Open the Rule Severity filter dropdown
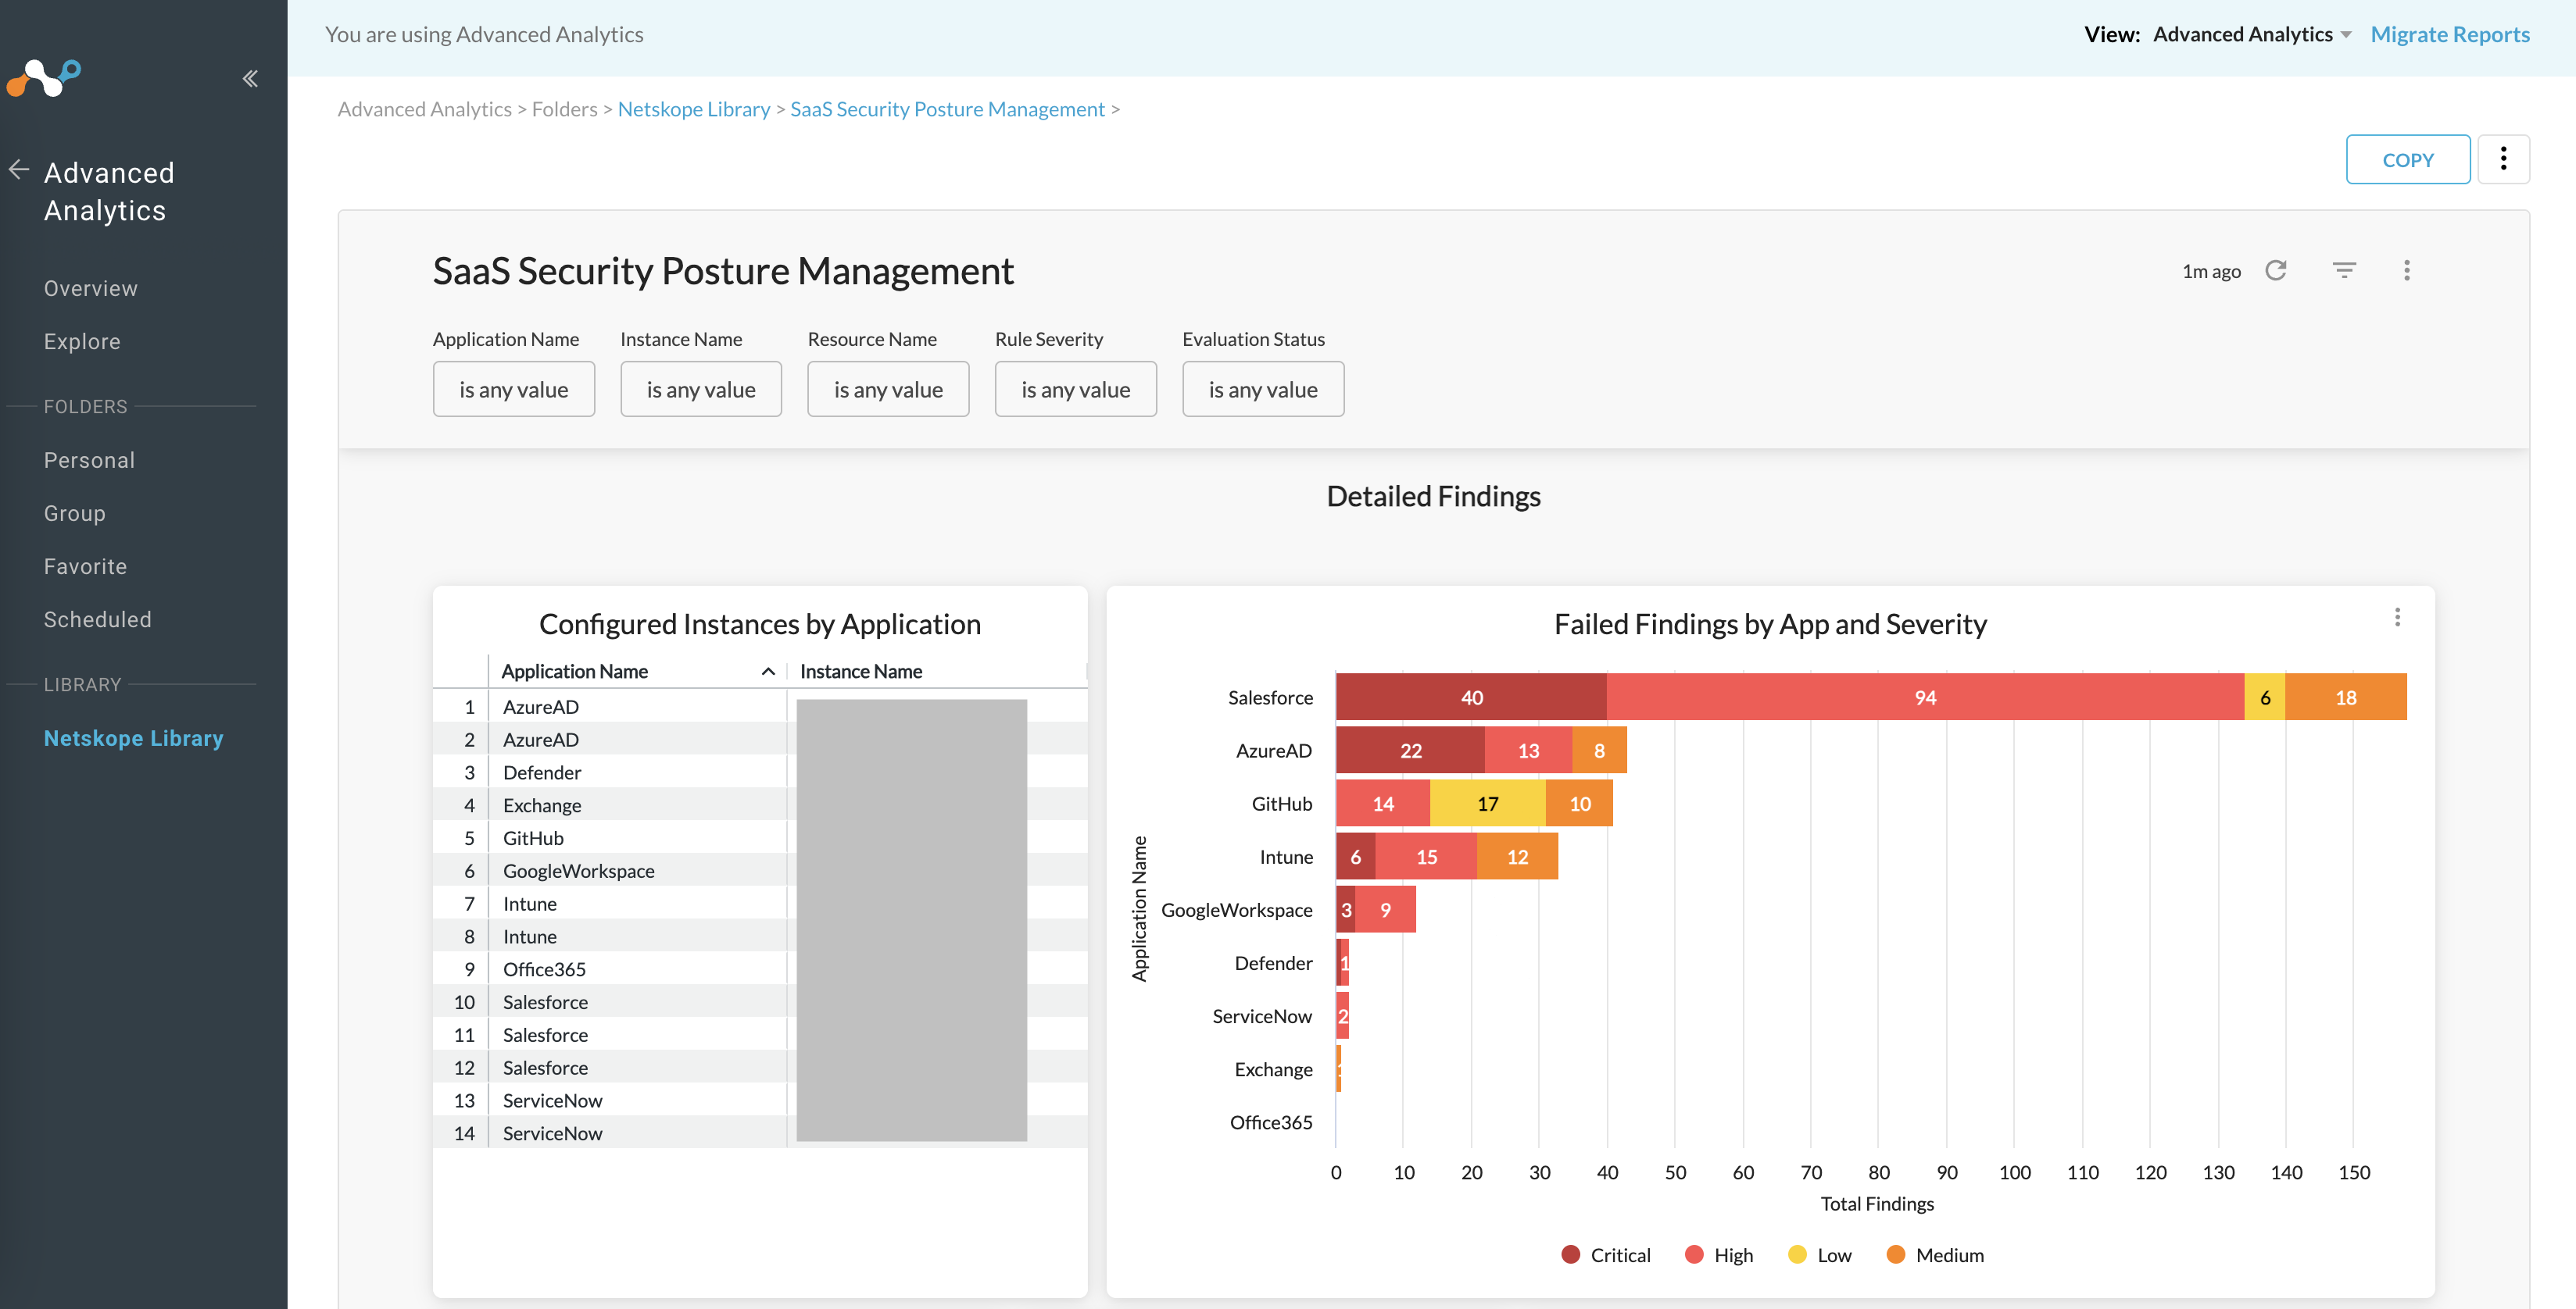 pos(1075,389)
